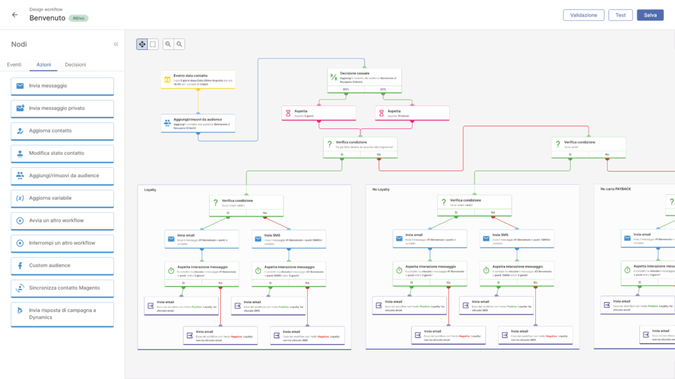Click the Invia messaggio privato icon
675x379 pixels.
coord(20,109)
